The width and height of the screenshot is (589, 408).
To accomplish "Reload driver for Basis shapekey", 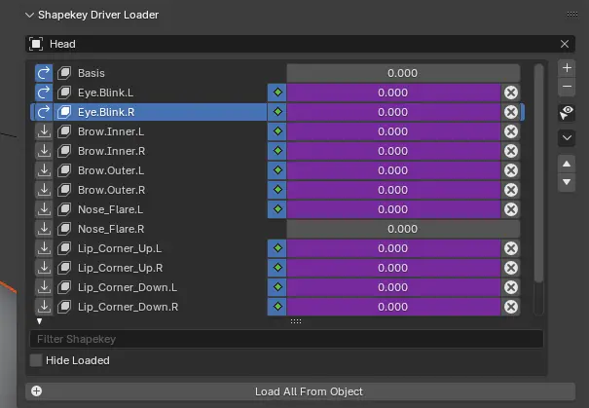I will [44, 73].
